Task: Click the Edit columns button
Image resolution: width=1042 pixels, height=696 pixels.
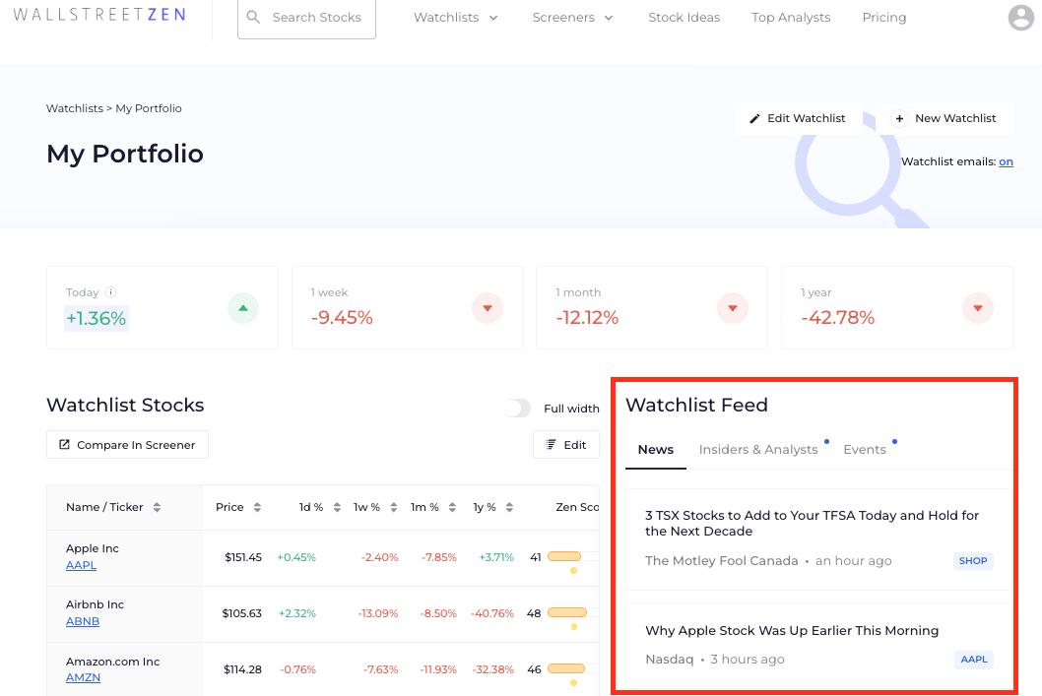Action: [x=566, y=444]
